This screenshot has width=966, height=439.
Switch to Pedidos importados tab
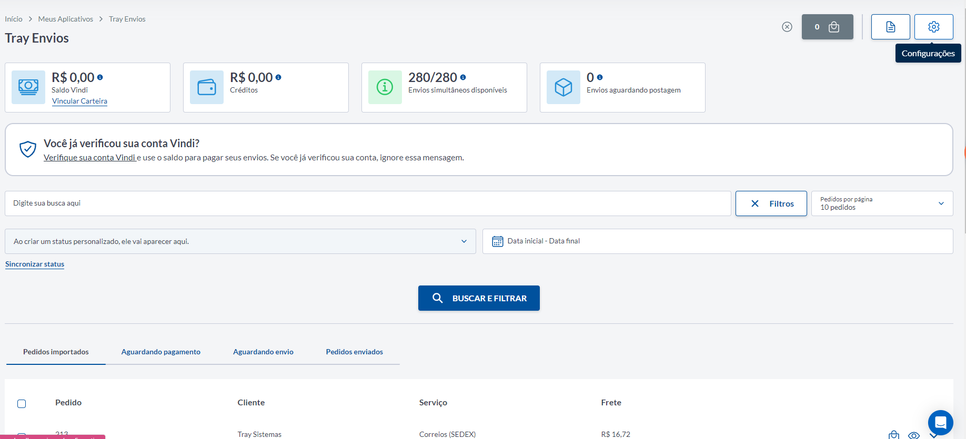(56, 352)
